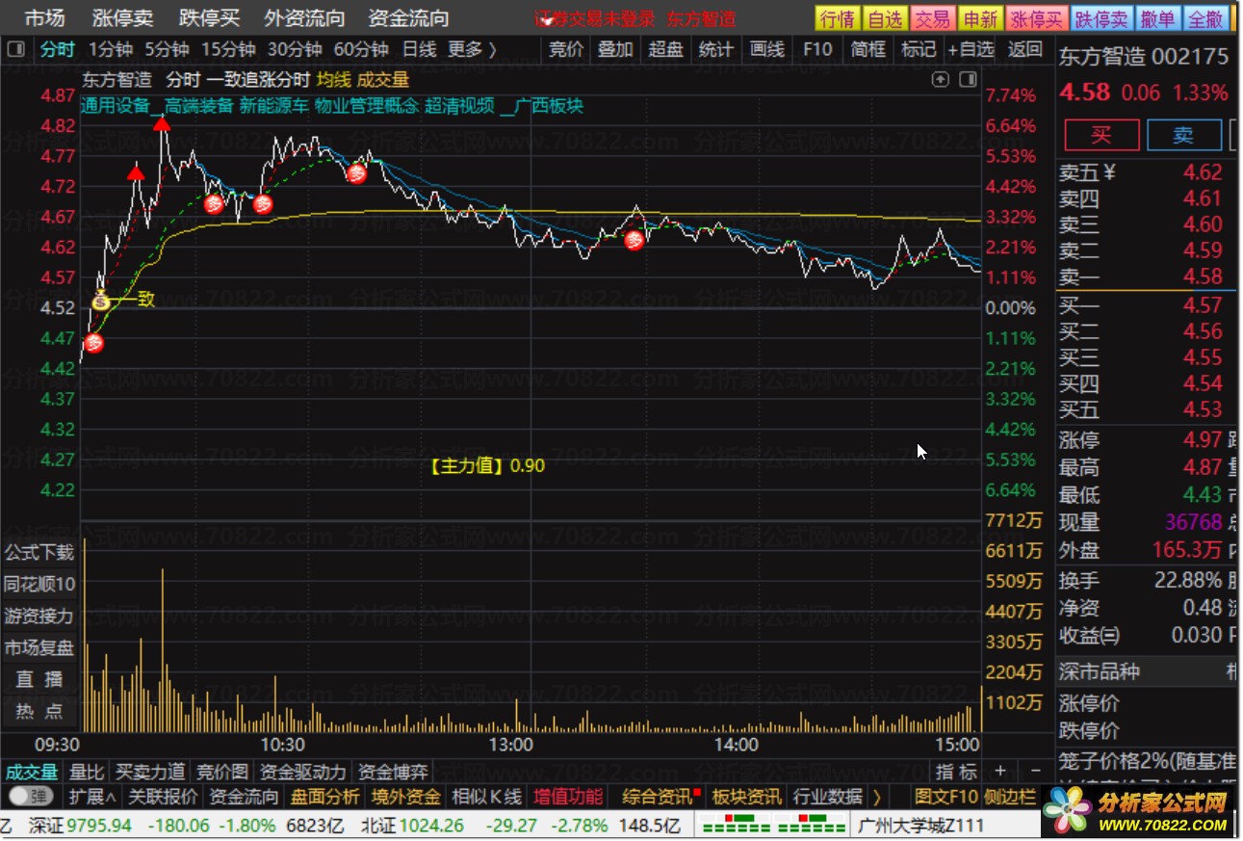Switch to 1分钟 period tab
The image size is (1243, 841).
(x=110, y=49)
